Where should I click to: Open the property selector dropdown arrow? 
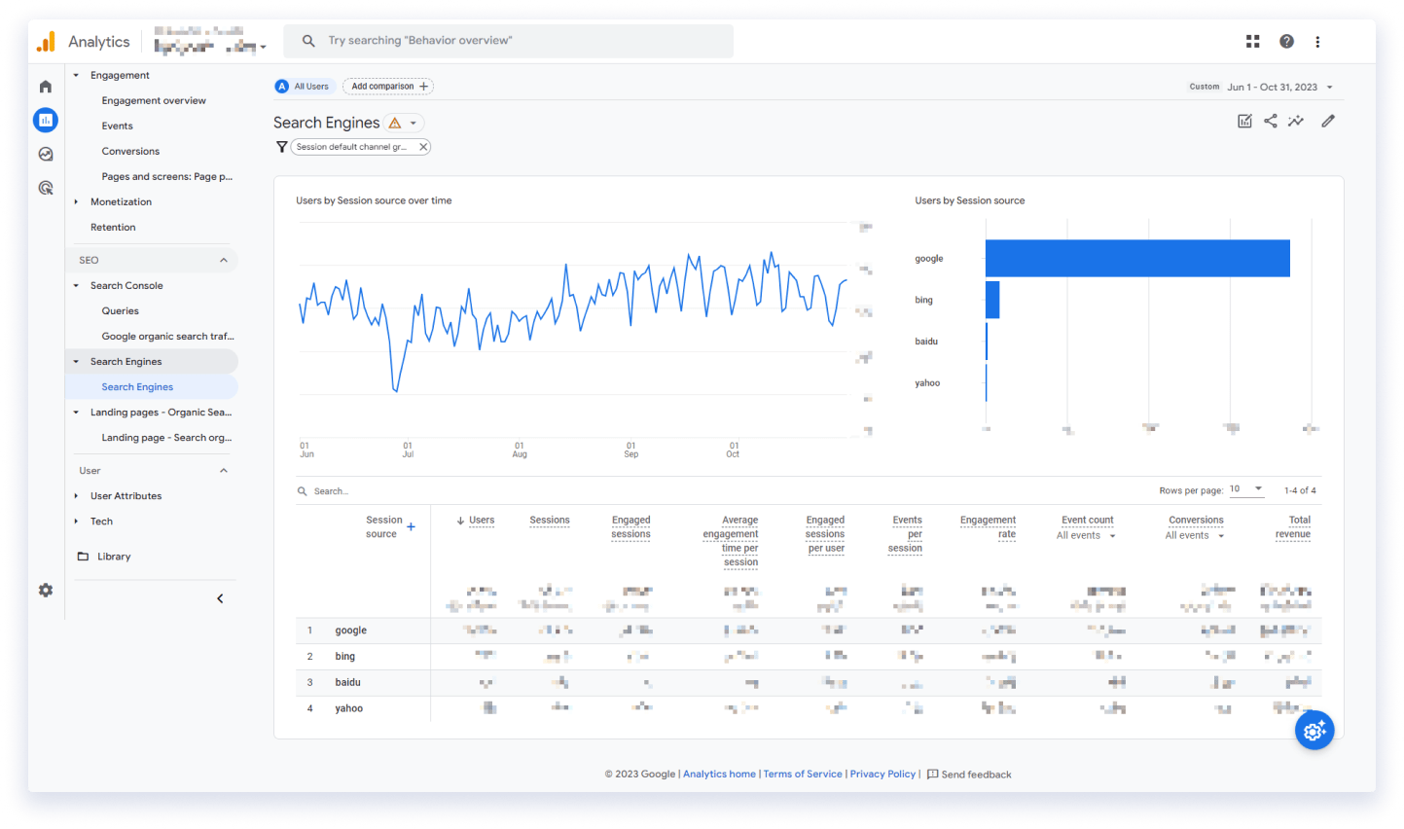pyautogui.click(x=263, y=47)
